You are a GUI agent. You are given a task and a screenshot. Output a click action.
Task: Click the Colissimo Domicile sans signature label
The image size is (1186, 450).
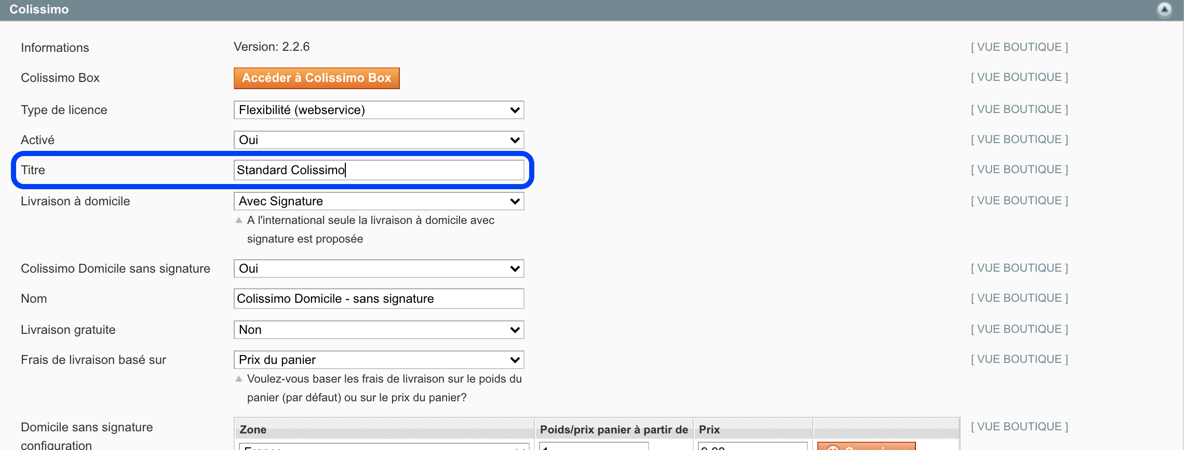115,269
